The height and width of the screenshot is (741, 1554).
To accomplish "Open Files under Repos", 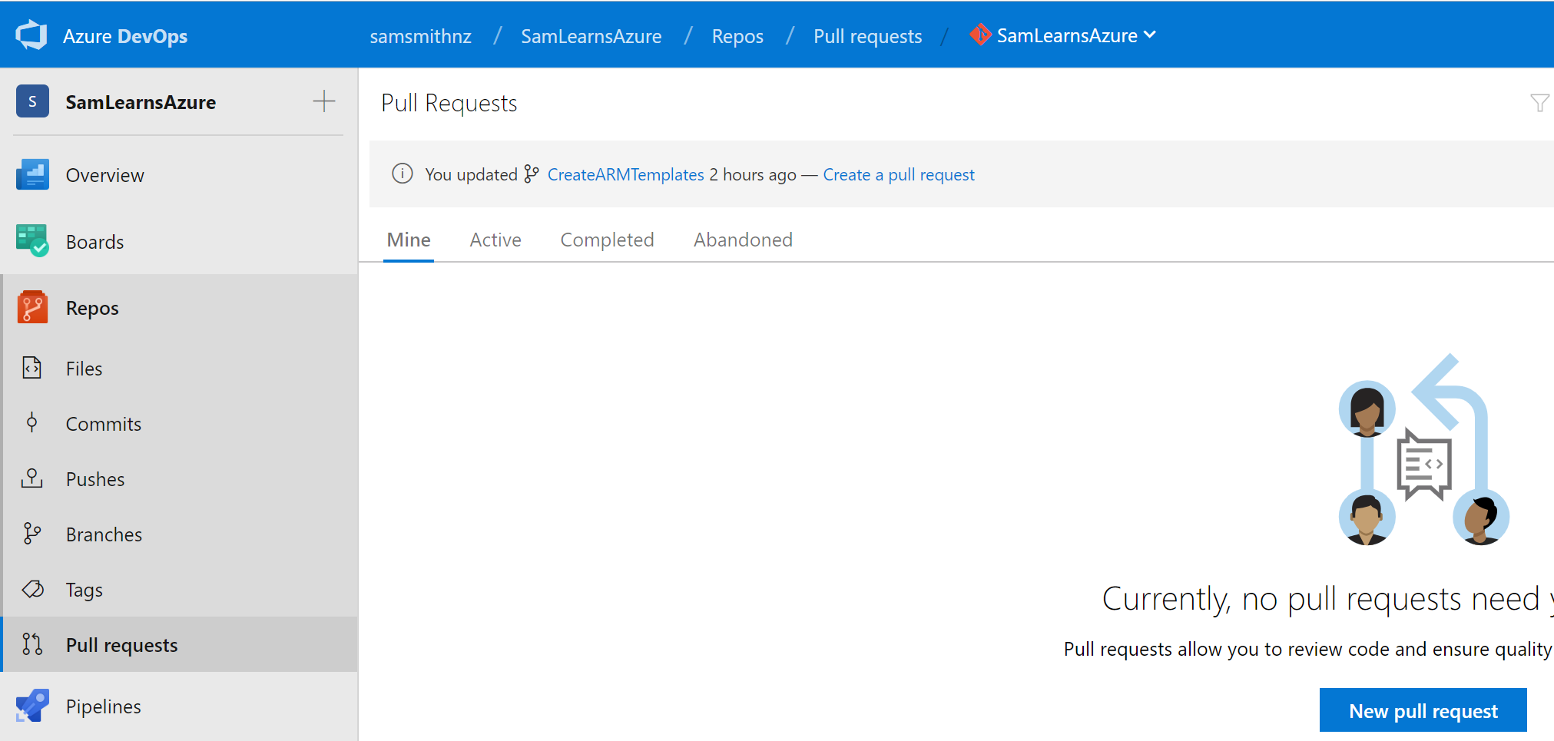I will pyautogui.click(x=84, y=369).
